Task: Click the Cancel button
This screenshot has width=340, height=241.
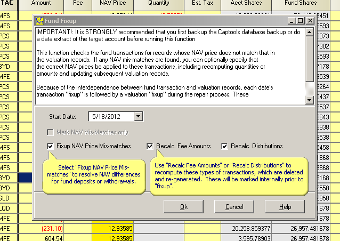Action: pos(234,206)
